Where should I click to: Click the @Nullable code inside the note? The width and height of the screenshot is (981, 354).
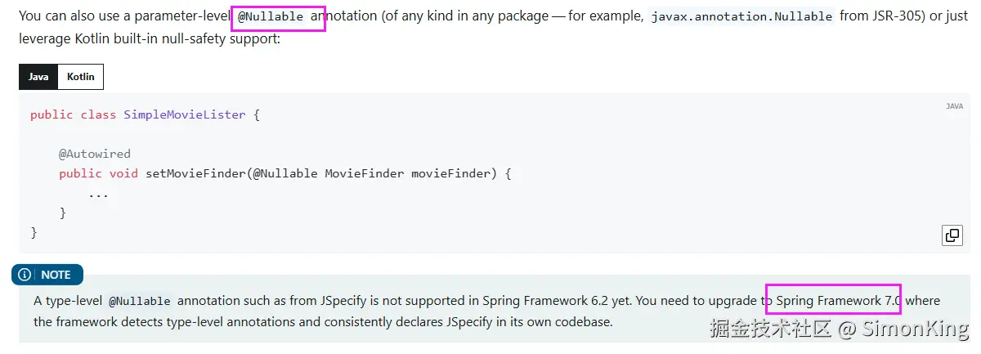point(139,301)
